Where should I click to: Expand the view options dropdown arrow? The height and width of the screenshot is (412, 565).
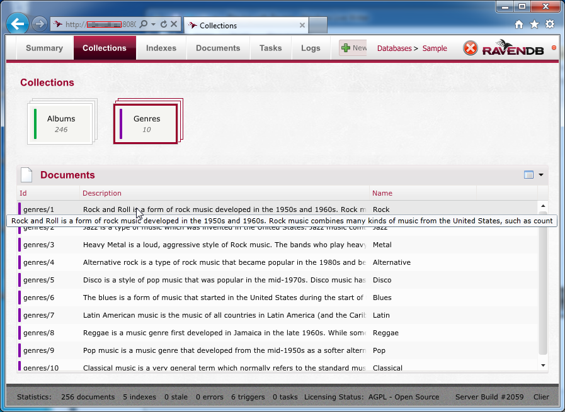point(541,175)
